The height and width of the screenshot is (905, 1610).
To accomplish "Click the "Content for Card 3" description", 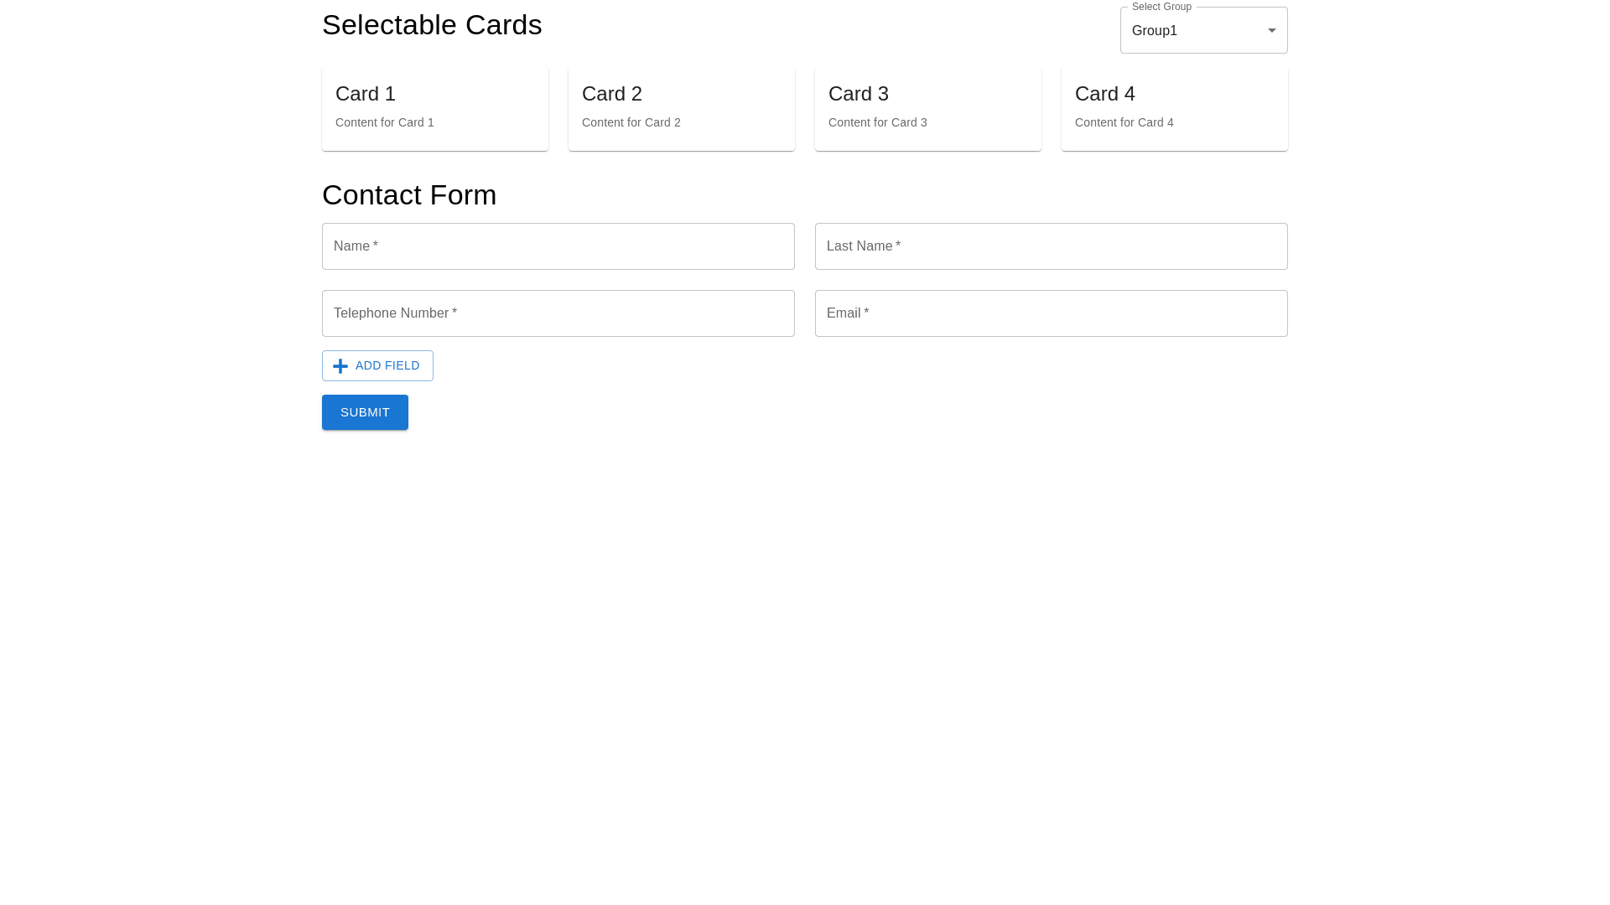I will (878, 122).
